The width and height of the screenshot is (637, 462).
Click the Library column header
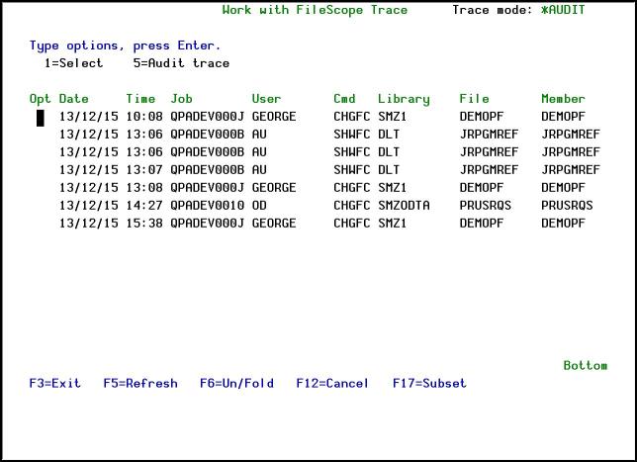[404, 99]
